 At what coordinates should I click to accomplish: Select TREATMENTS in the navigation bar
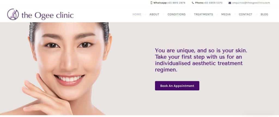(203, 14)
